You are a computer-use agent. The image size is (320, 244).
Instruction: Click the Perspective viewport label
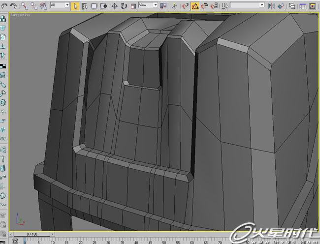click(20, 15)
